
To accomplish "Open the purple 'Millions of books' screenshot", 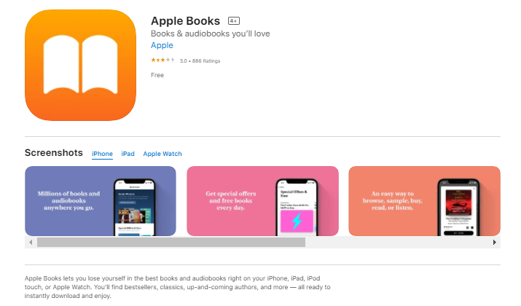I will coord(101,201).
